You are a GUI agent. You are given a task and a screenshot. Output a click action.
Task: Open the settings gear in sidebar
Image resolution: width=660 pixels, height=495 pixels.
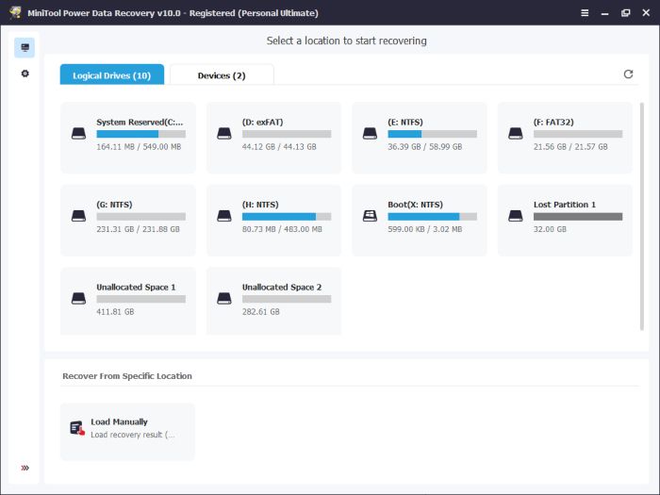(25, 74)
